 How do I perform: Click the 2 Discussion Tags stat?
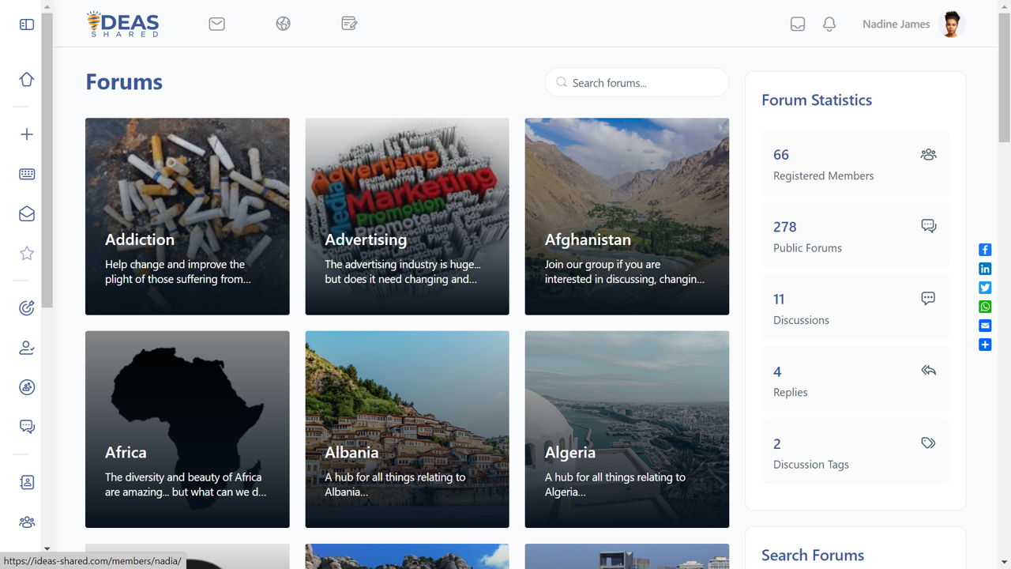(x=855, y=451)
